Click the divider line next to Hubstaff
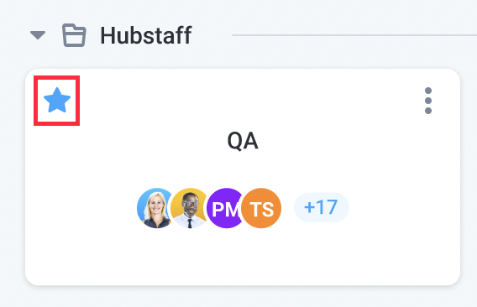This screenshot has height=307, width=477. (x=354, y=35)
